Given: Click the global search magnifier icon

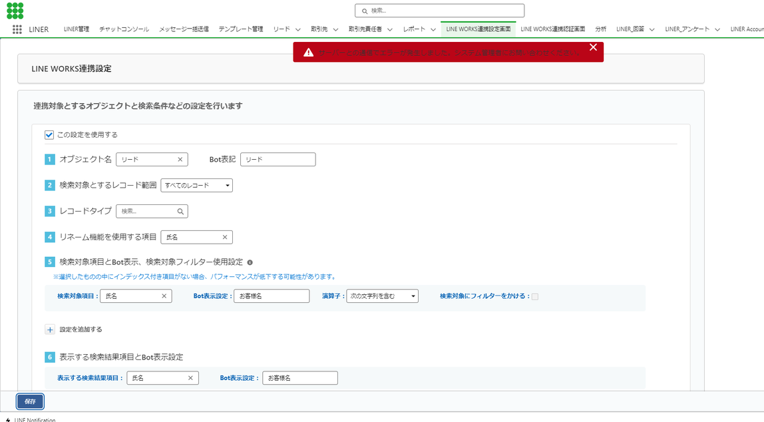Looking at the screenshot, I should pos(365,11).
